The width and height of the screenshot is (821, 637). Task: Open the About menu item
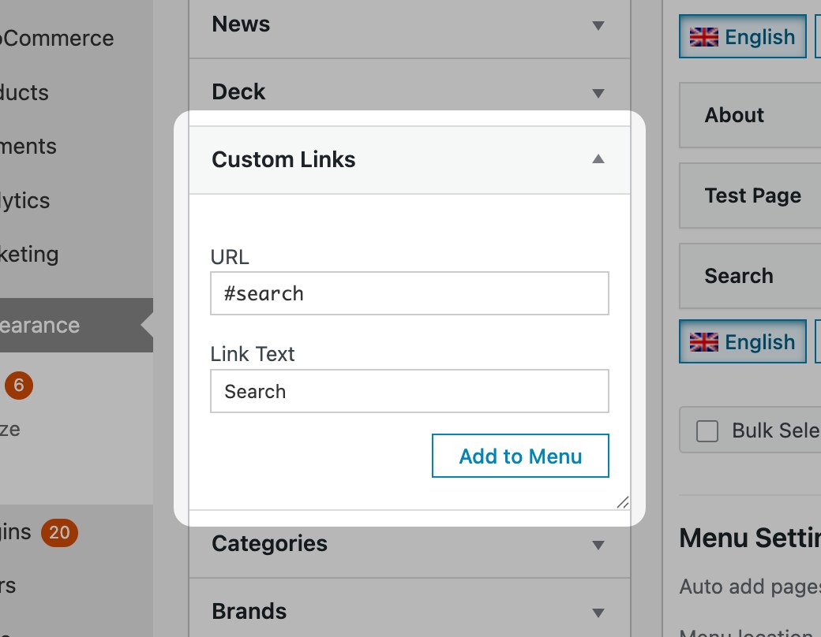coord(750,115)
